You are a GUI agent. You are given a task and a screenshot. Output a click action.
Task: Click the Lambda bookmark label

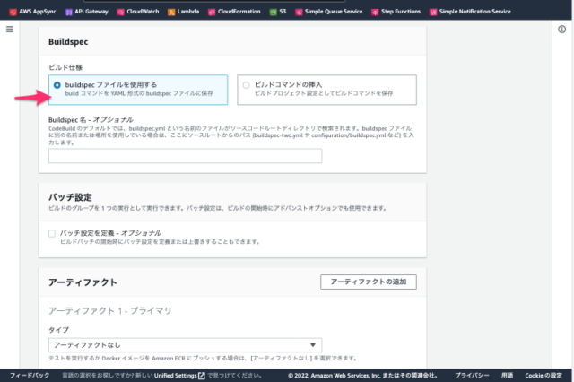click(x=188, y=12)
